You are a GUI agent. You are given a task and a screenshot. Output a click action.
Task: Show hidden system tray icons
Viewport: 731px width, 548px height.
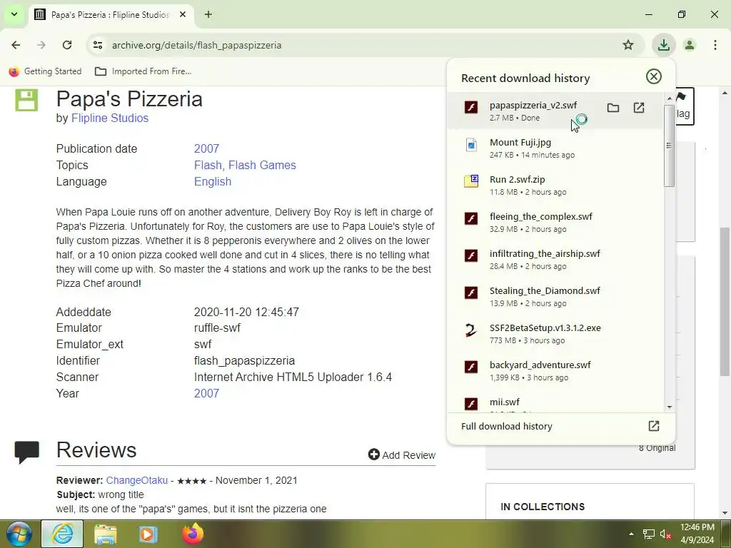coord(631,534)
